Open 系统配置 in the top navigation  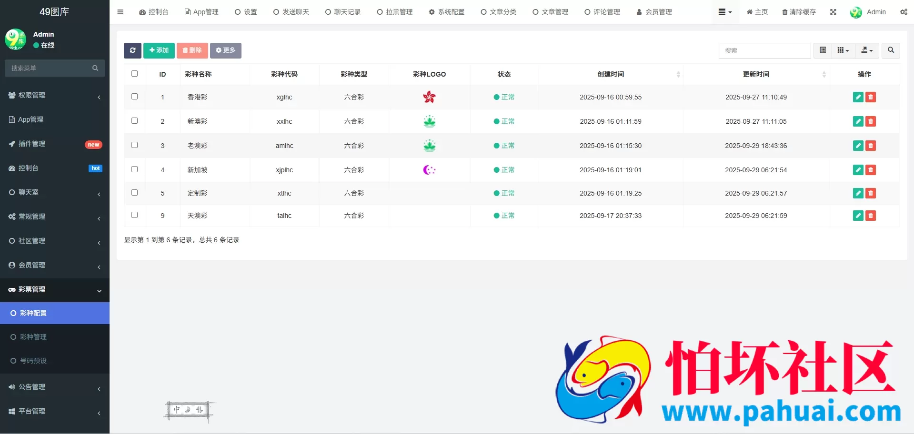(447, 12)
